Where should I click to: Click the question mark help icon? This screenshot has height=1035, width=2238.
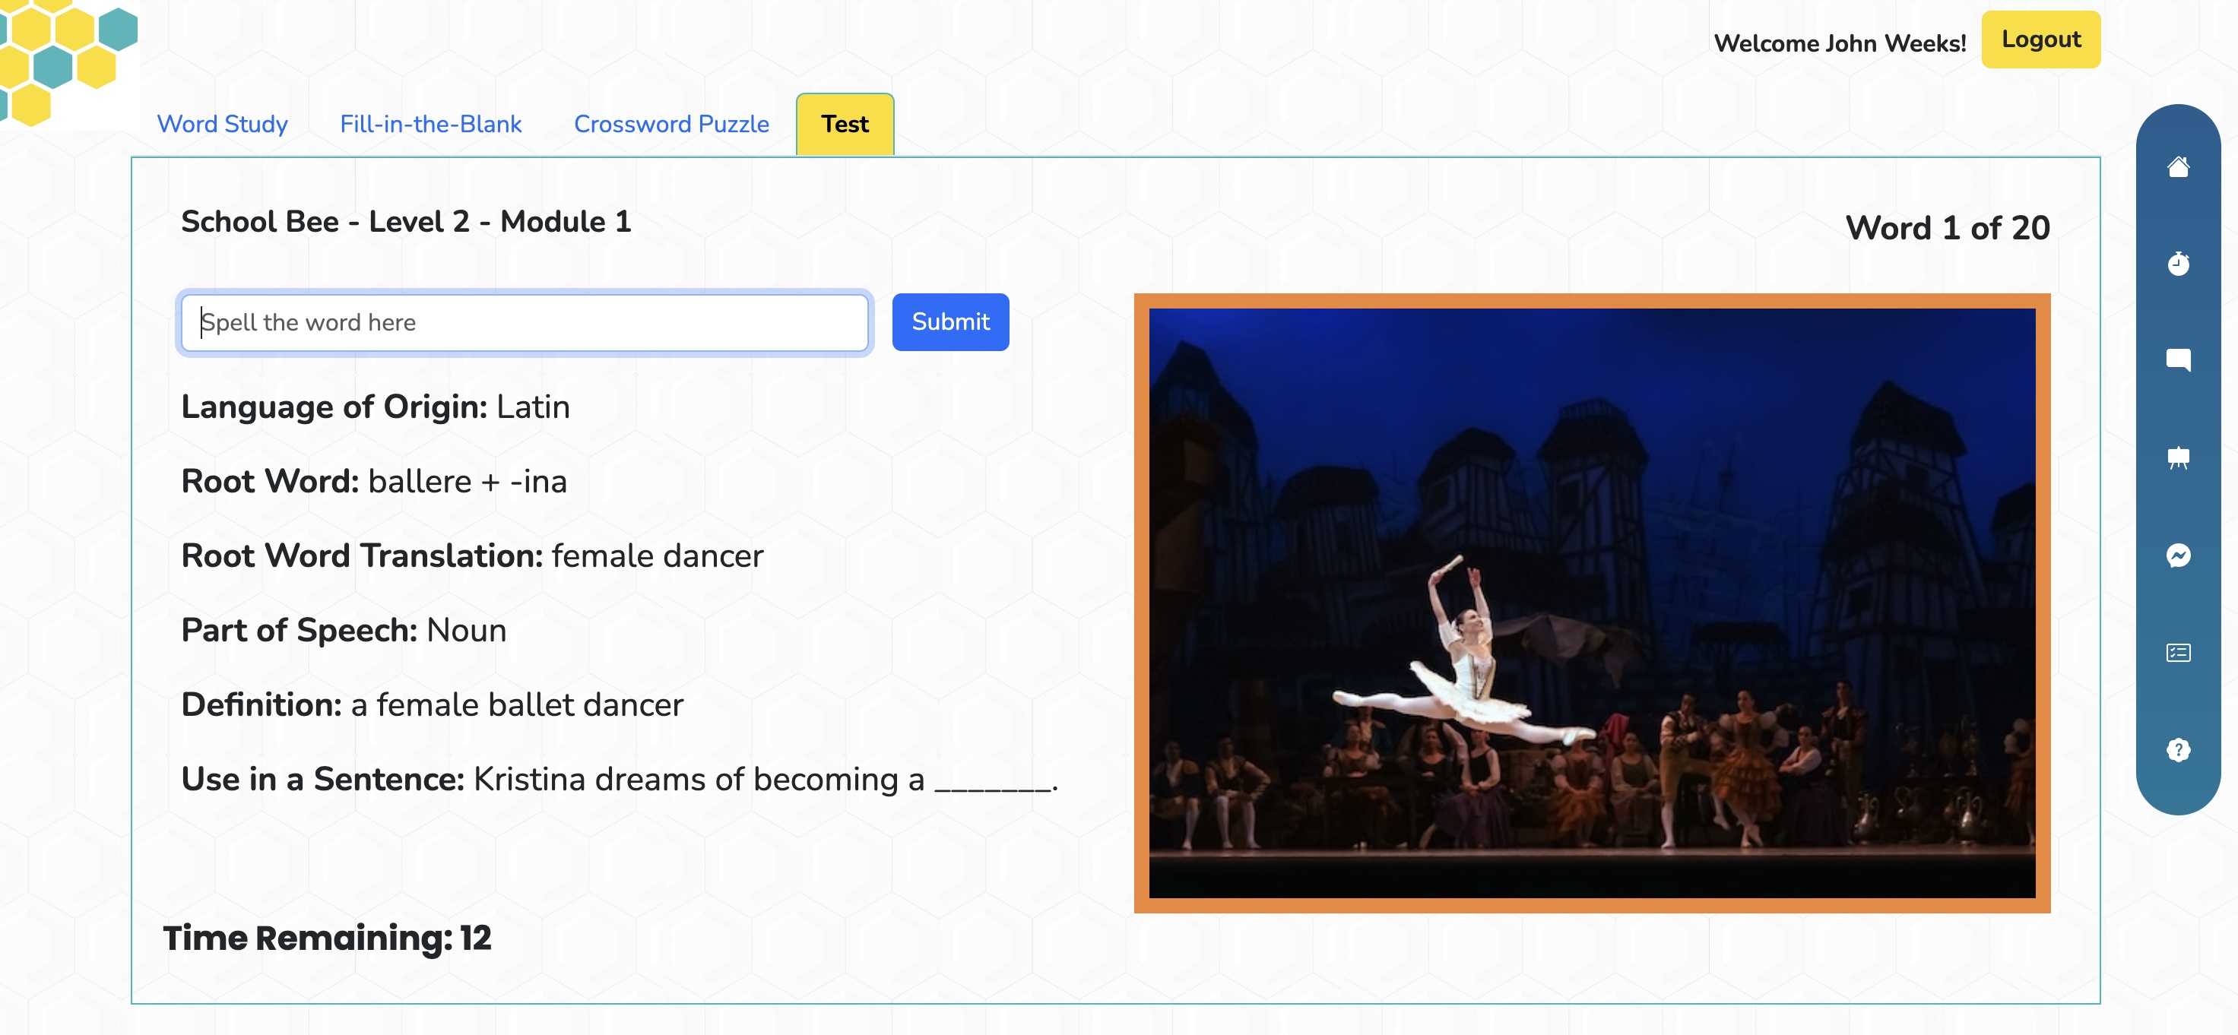pyautogui.click(x=2177, y=749)
